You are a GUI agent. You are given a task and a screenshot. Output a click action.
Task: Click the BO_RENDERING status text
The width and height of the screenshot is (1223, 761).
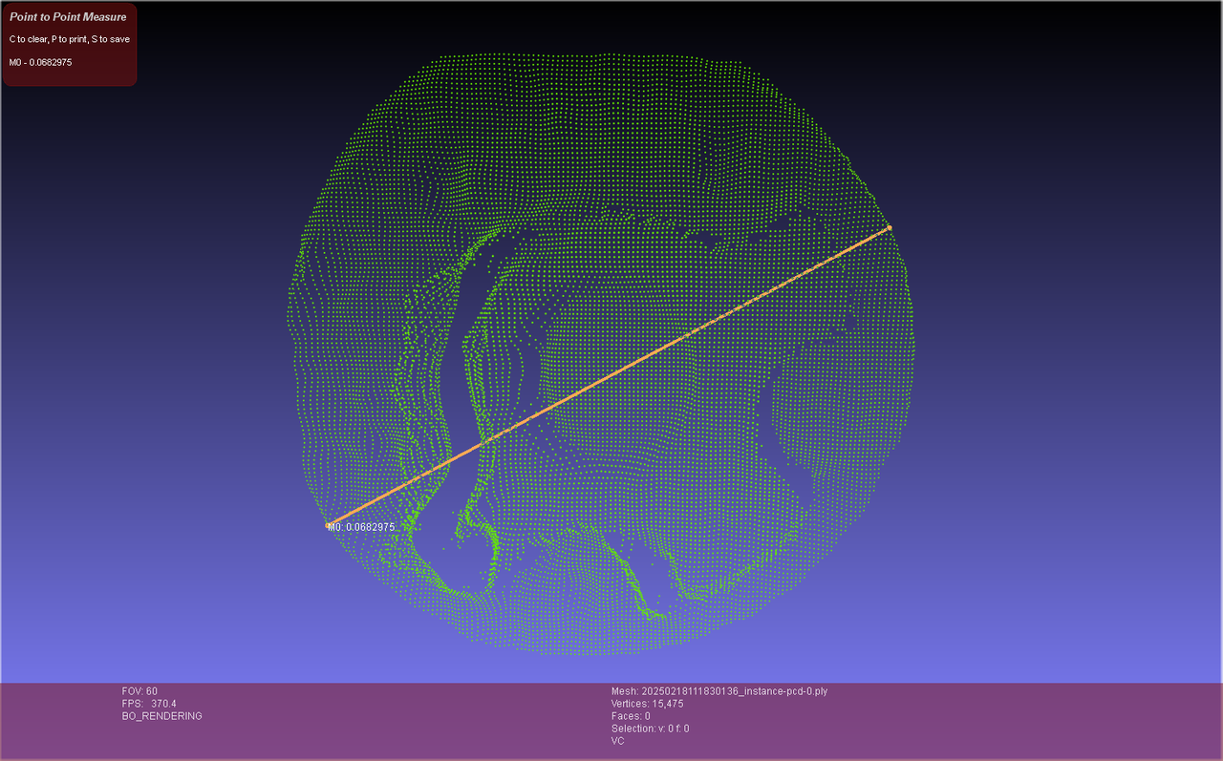pyautogui.click(x=161, y=716)
